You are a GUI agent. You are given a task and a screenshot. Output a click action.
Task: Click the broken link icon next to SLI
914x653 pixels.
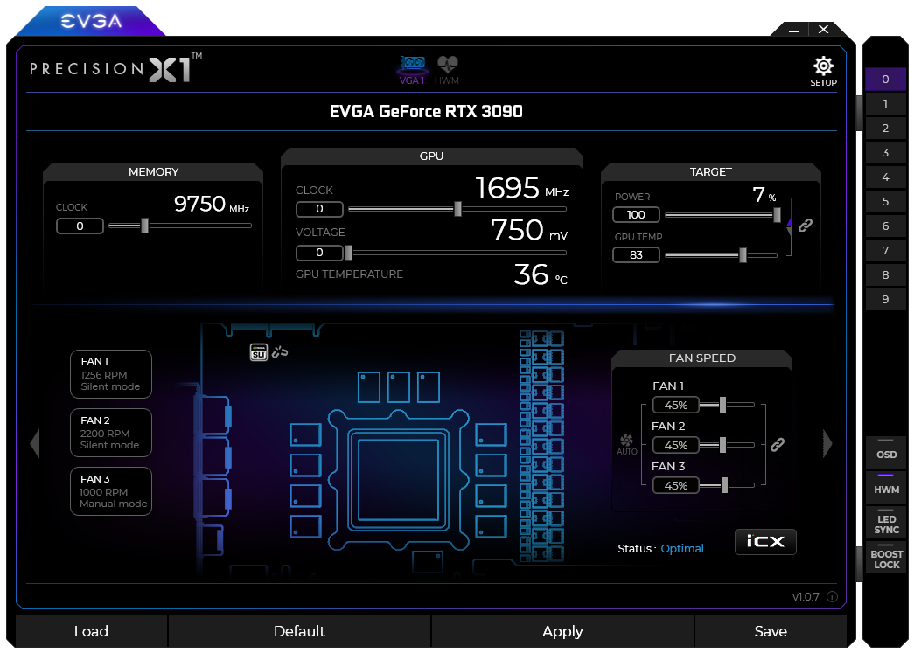point(280,351)
